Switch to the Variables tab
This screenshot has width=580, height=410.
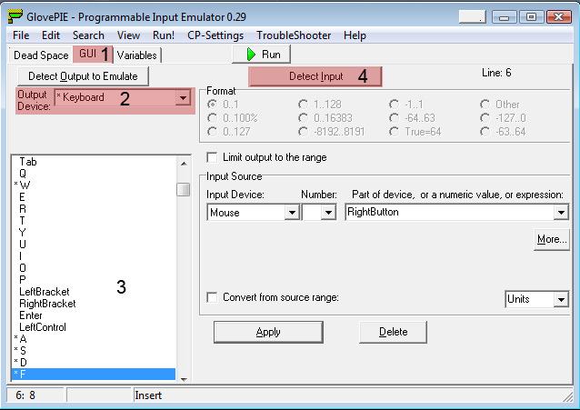[x=137, y=55]
